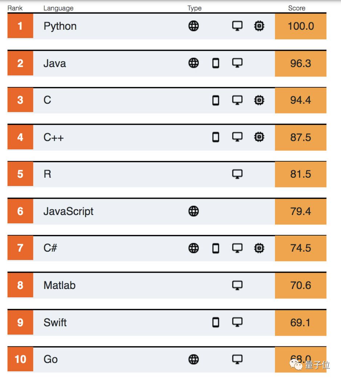
Task: Click the embedded chip icon in Python row
Action: pos(259,26)
